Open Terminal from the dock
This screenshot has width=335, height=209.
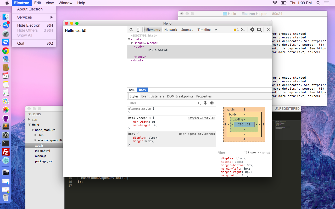pos(6,143)
